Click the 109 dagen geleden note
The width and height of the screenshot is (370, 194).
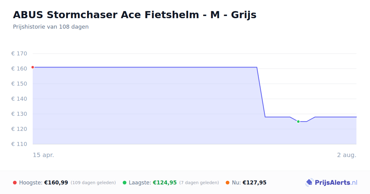[93, 183]
